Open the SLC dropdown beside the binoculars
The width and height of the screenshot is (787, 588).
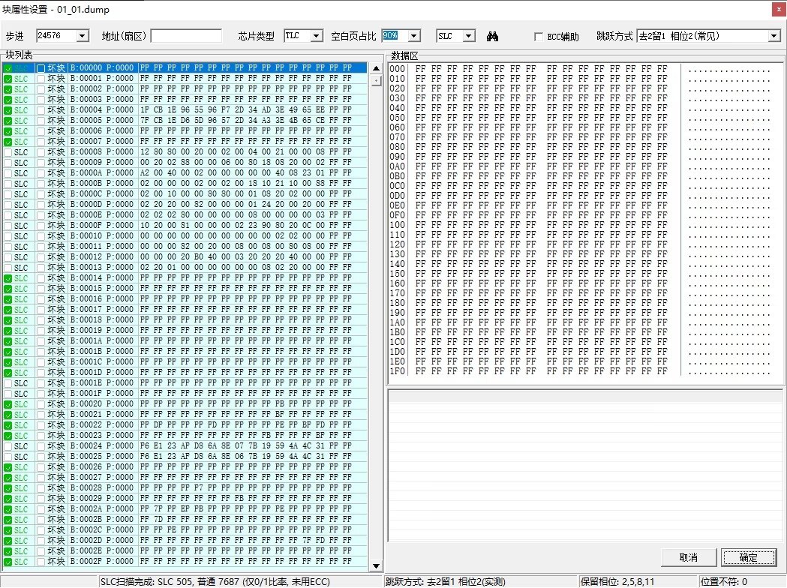click(469, 36)
